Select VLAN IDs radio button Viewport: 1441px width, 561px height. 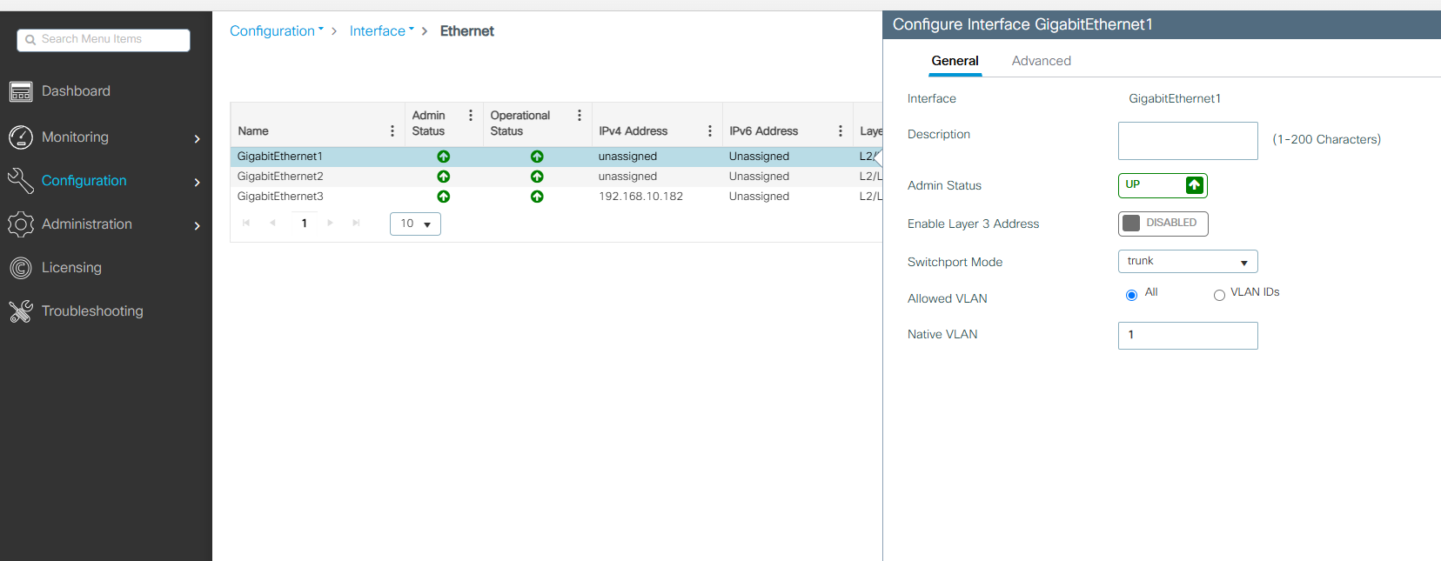tap(1219, 296)
